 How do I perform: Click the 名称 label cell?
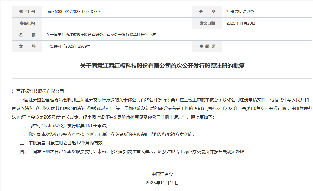click(x=27, y=34)
